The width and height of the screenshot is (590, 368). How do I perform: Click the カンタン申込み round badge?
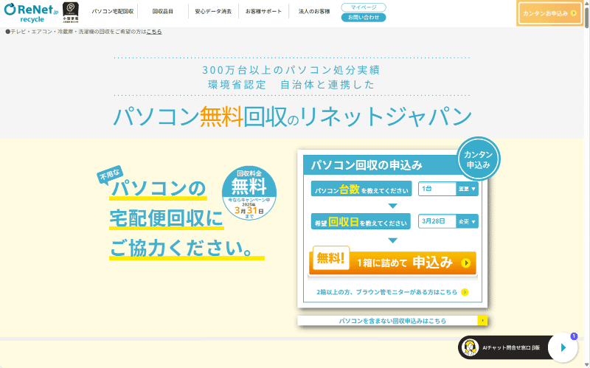pyautogui.click(x=478, y=159)
